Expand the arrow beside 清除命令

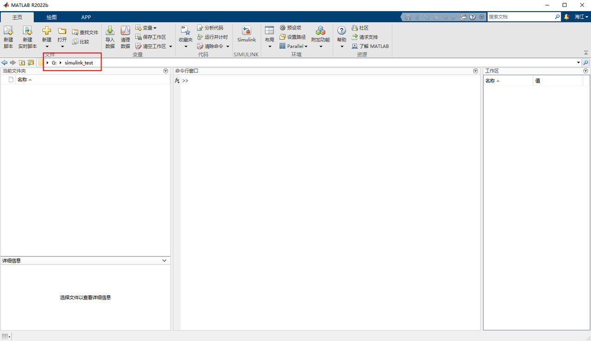pos(228,46)
